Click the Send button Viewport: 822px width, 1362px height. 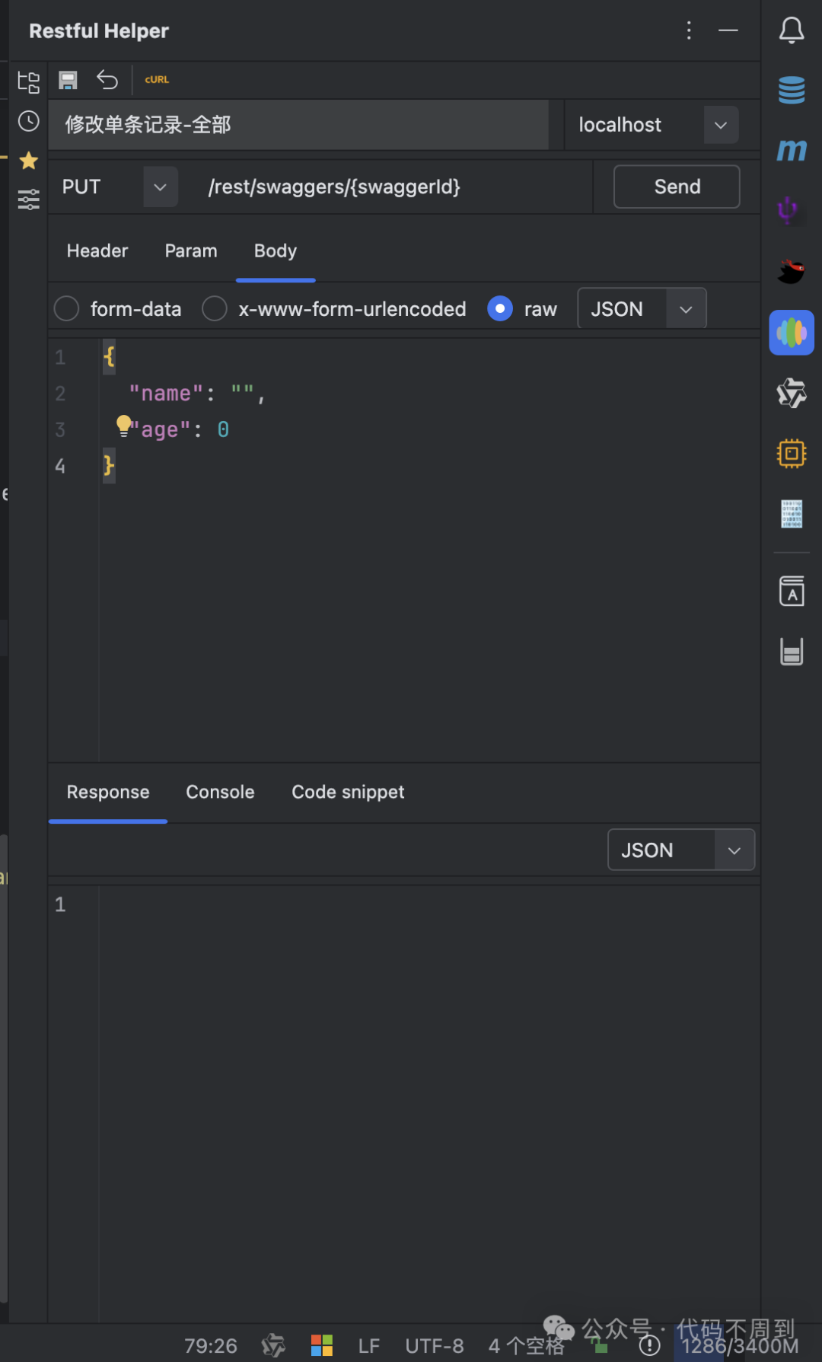677,187
